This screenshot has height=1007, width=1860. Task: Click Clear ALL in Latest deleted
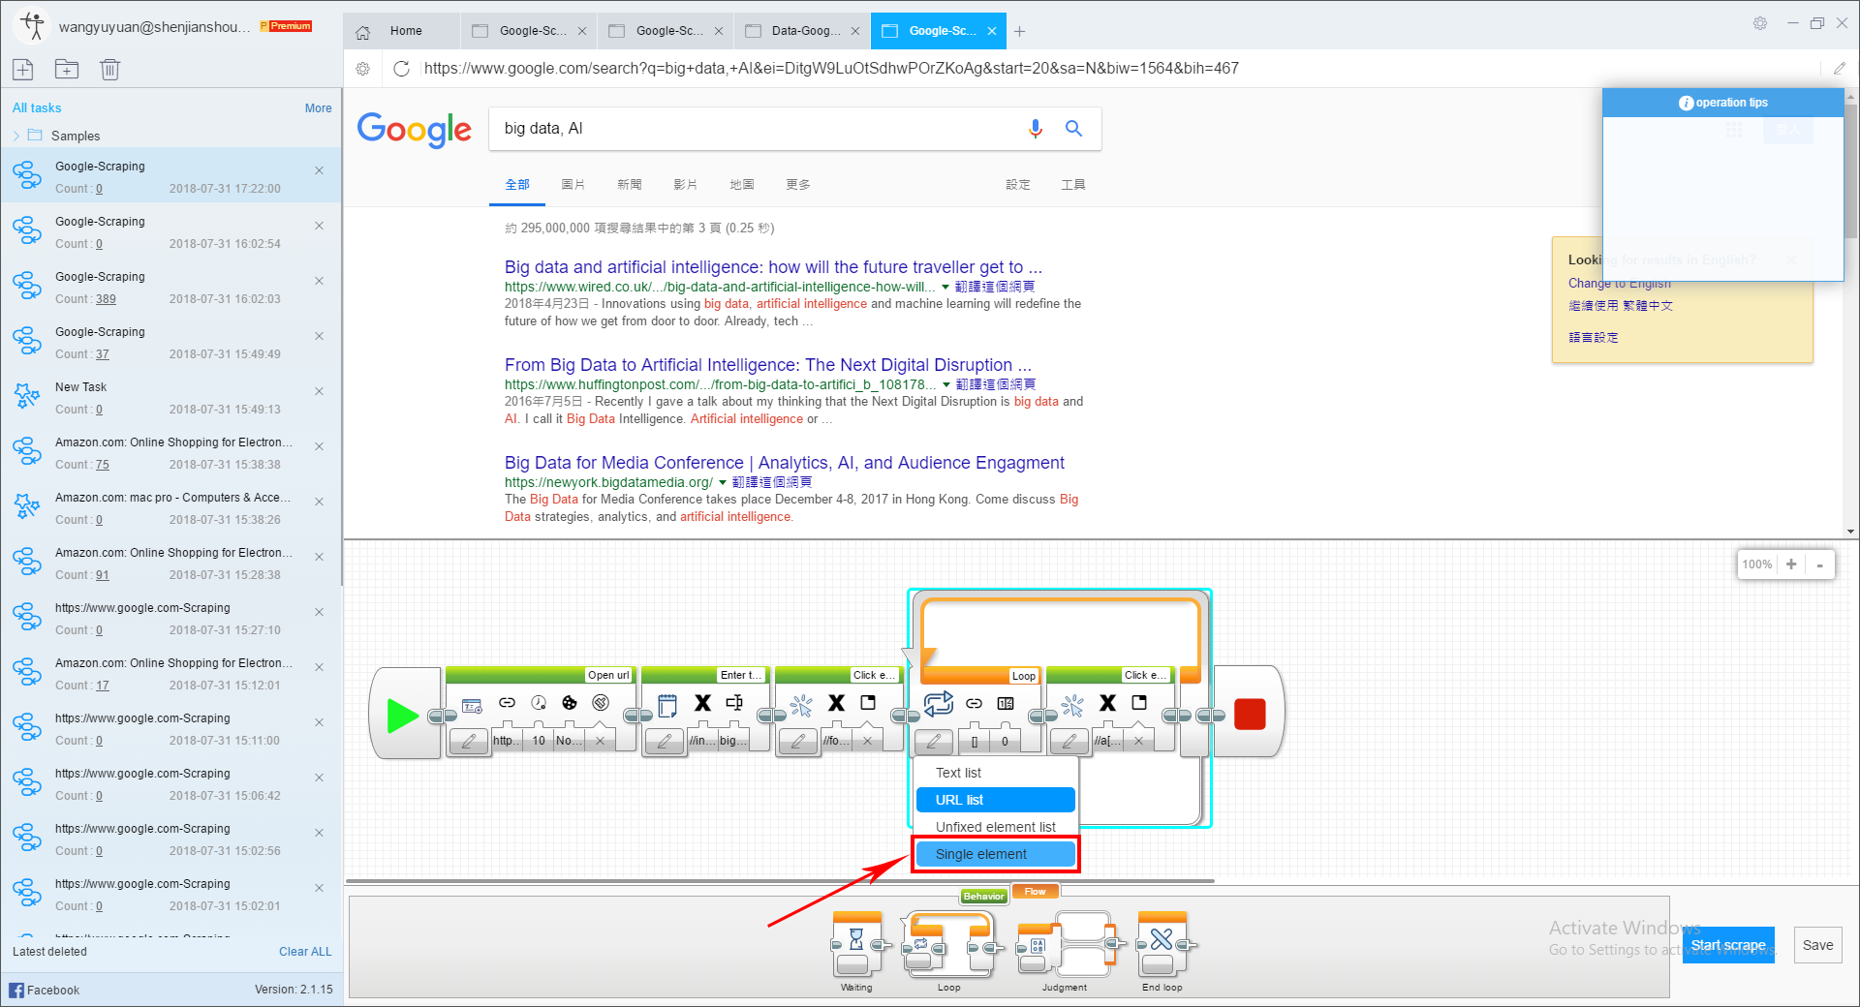(305, 952)
